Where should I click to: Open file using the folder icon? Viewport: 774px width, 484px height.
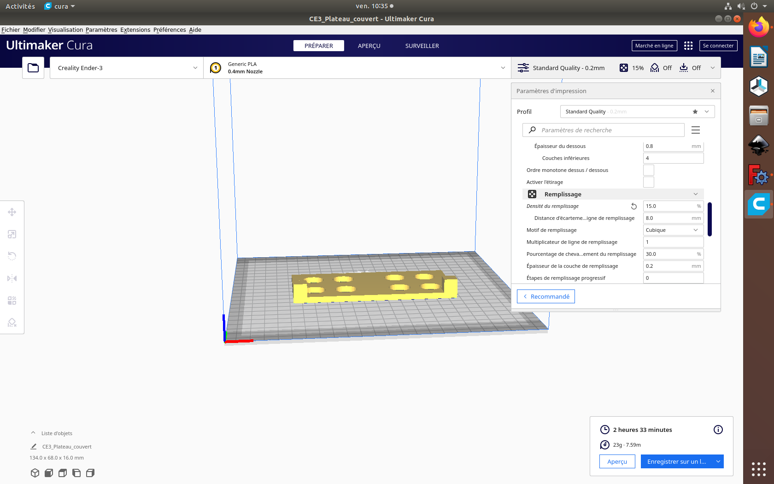pos(33,68)
